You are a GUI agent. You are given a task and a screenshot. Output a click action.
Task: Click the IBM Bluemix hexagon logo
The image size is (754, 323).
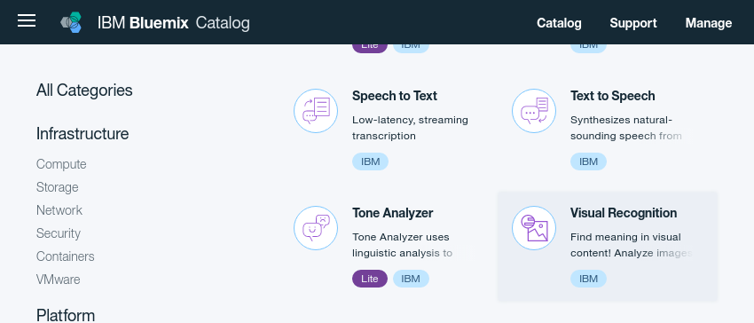(x=71, y=22)
